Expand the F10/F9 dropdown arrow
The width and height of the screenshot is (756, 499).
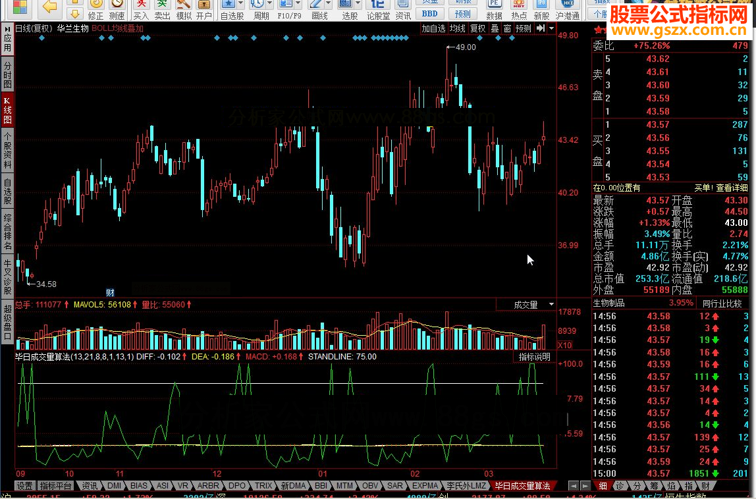tap(298, 4)
